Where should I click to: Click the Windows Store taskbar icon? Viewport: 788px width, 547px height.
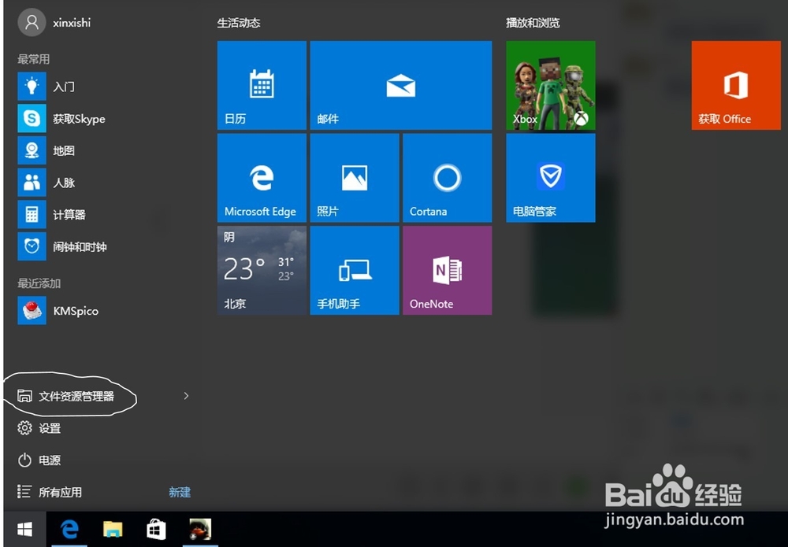[x=156, y=530]
